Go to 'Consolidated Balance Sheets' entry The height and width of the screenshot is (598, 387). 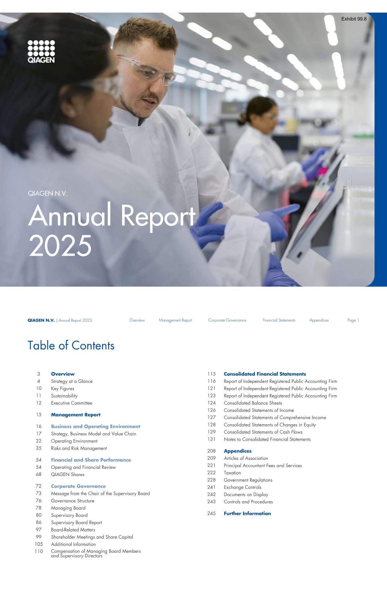253,403
